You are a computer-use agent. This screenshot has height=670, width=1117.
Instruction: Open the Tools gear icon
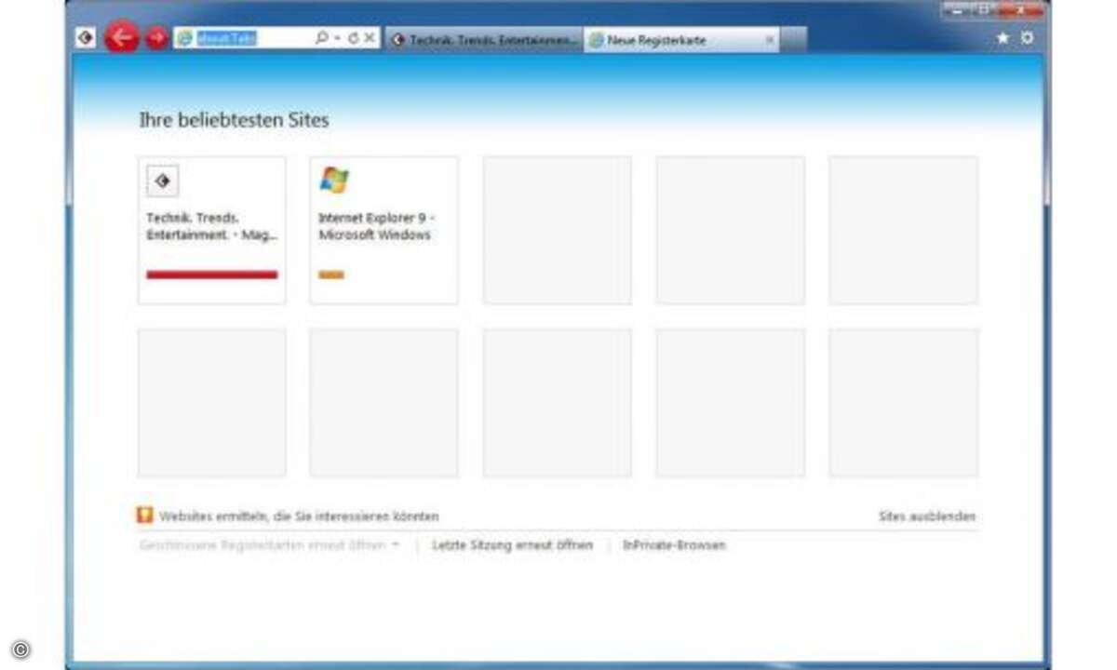coord(1027,38)
